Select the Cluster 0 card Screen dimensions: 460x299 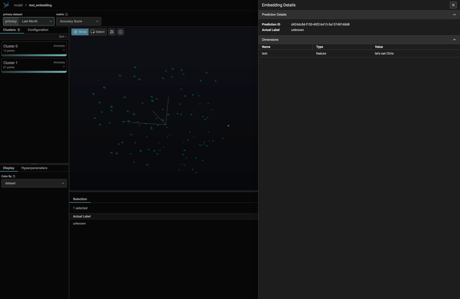[34, 48]
